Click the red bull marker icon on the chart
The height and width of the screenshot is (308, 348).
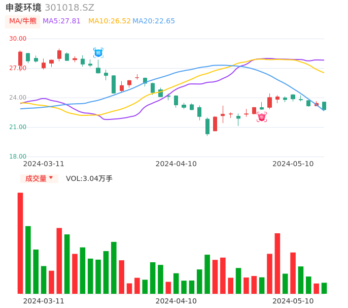[x=262, y=117]
